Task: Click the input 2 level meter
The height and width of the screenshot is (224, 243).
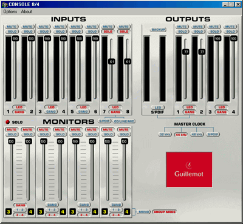Action: [24, 69]
